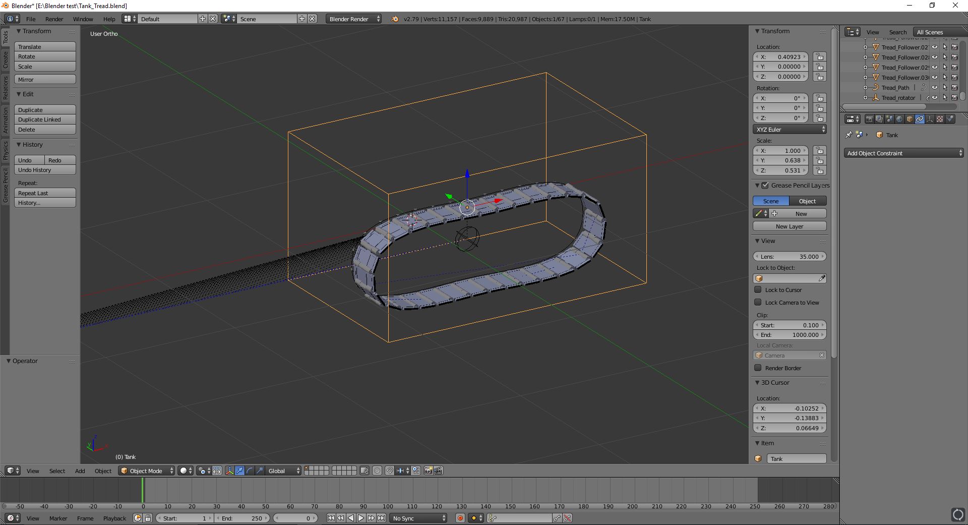Open the World properties globe tab
Screen dimensions: 968x525
point(899,119)
